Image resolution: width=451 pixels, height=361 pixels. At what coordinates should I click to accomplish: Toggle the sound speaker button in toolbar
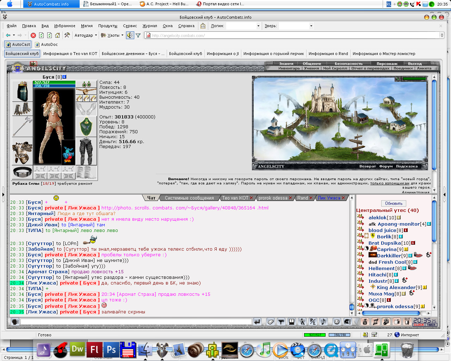coord(130,35)
